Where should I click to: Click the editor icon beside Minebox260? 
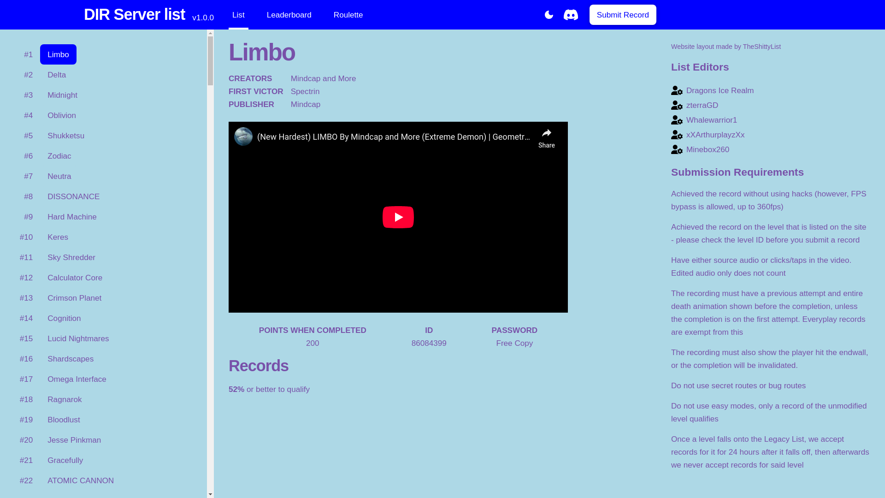[677, 150]
